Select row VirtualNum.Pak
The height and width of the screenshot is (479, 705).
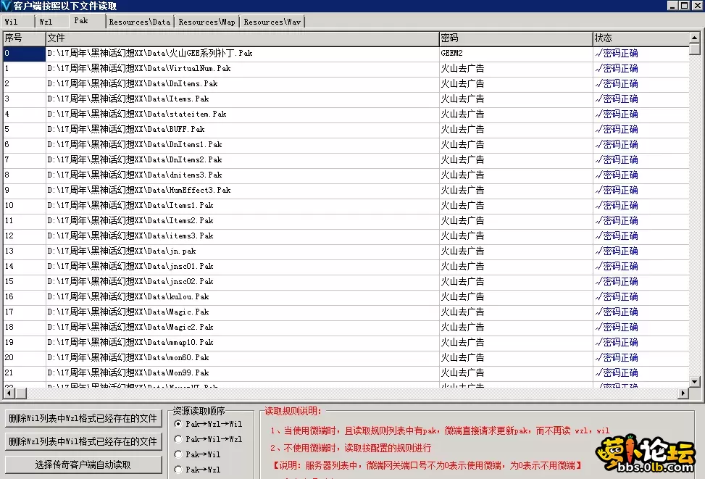[x=346, y=68]
